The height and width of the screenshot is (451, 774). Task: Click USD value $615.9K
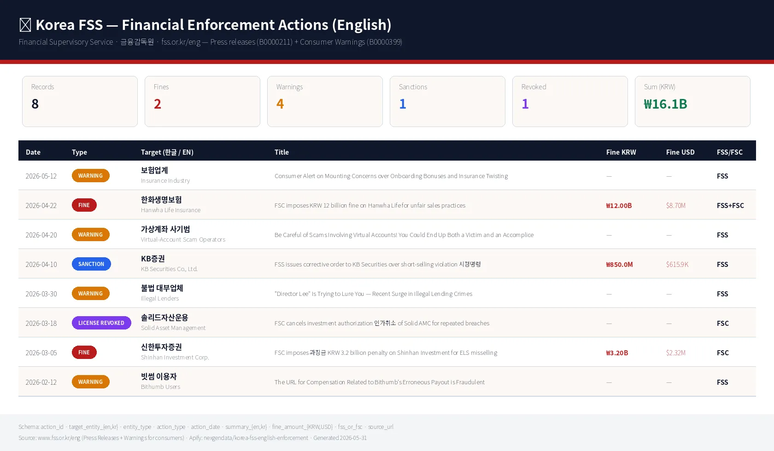(x=677, y=265)
